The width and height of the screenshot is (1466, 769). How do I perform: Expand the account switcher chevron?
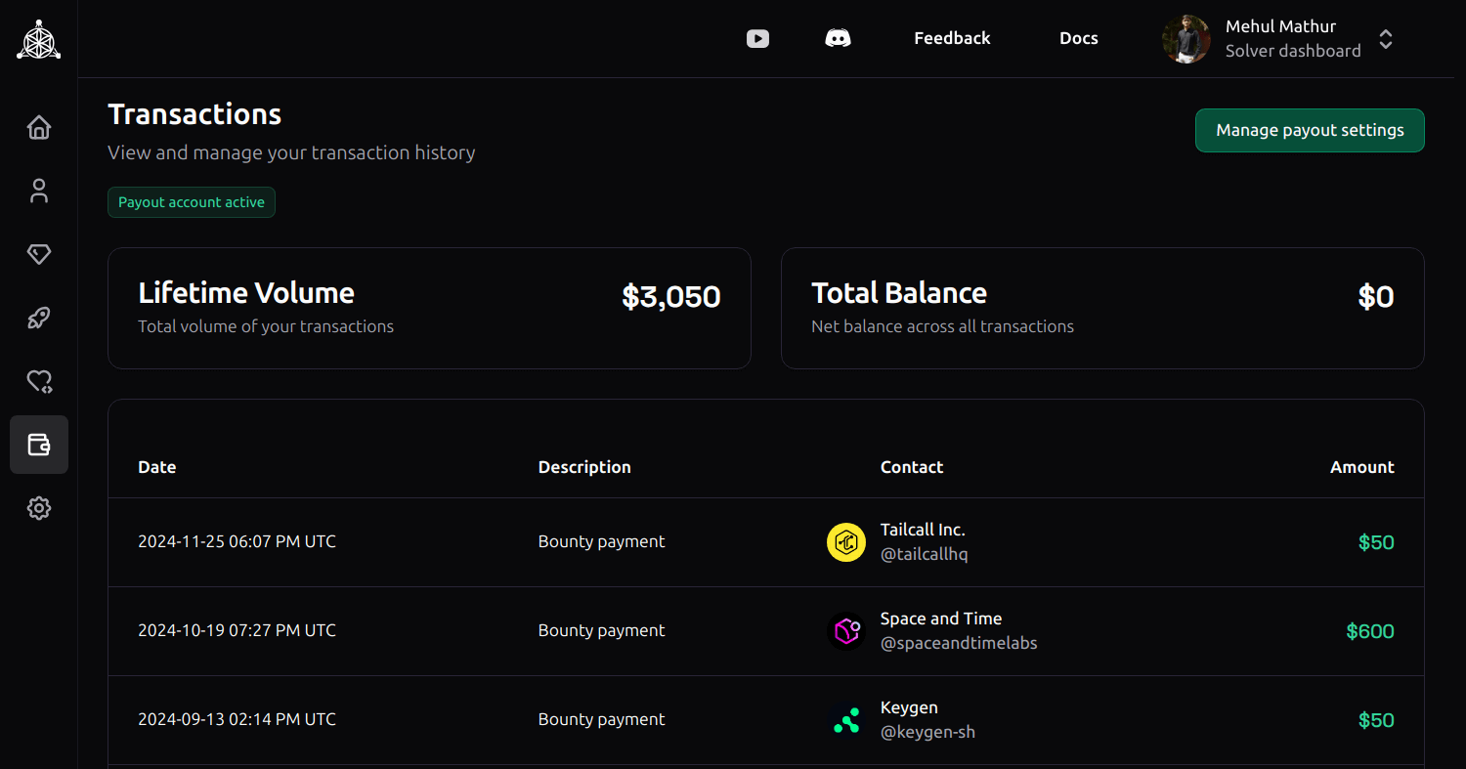[x=1385, y=39]
